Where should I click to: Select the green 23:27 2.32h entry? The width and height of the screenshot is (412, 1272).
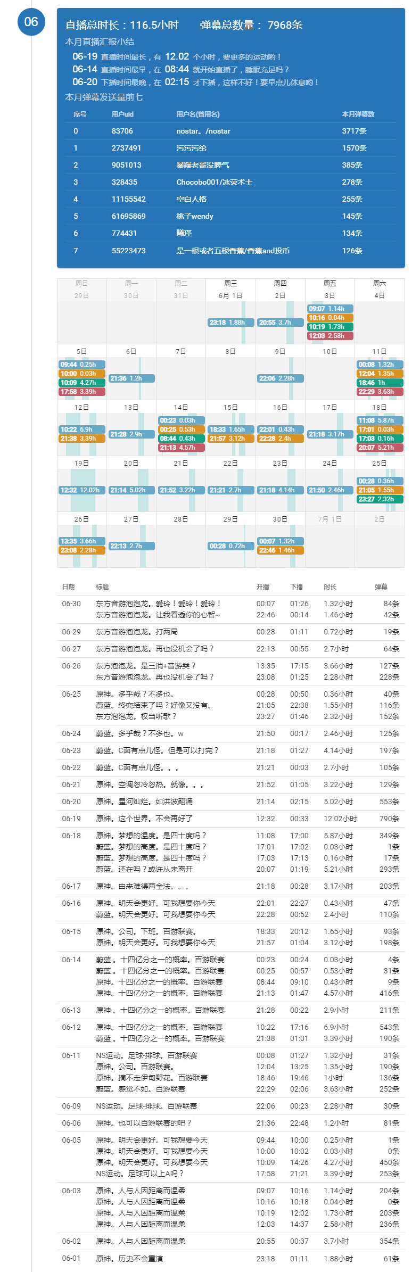380,499
